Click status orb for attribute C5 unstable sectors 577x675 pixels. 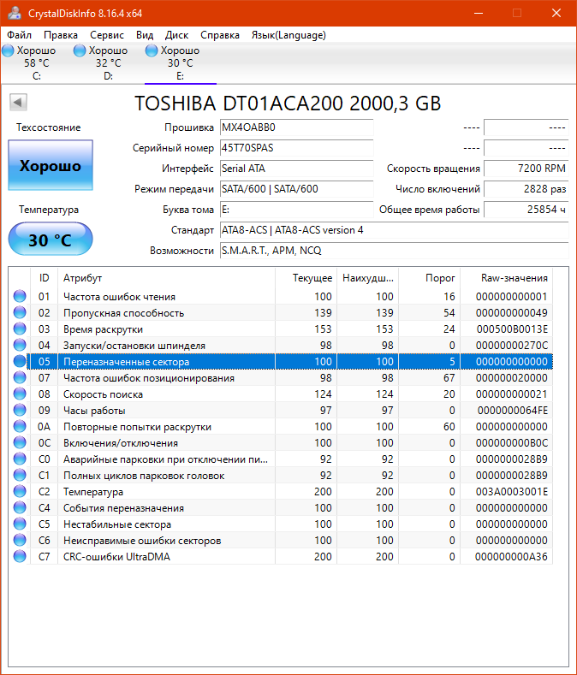[x=20, y=524]
